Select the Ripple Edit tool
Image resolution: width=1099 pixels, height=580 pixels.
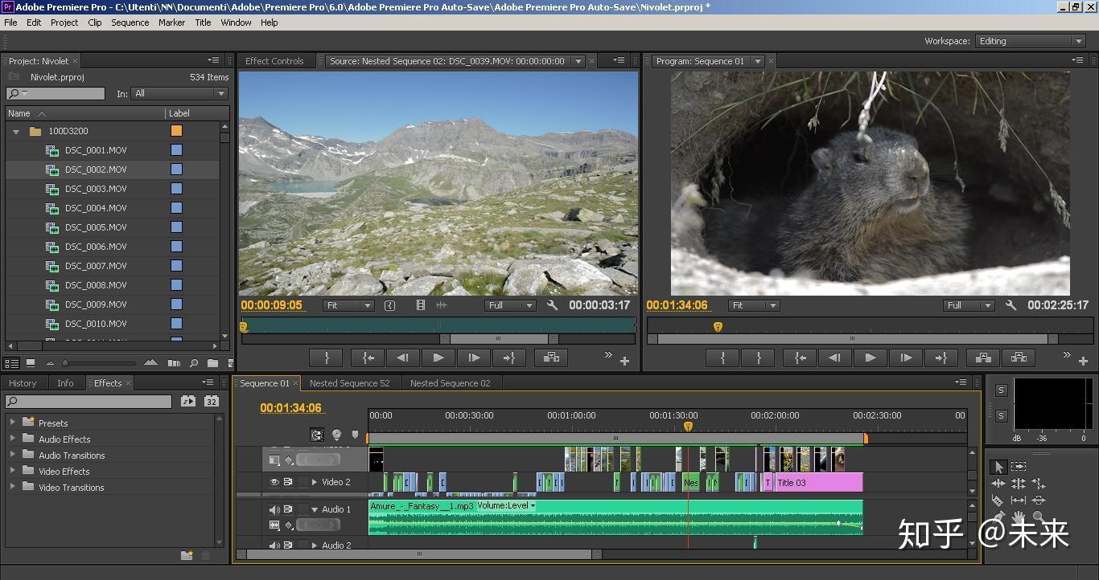click(998, 484)
